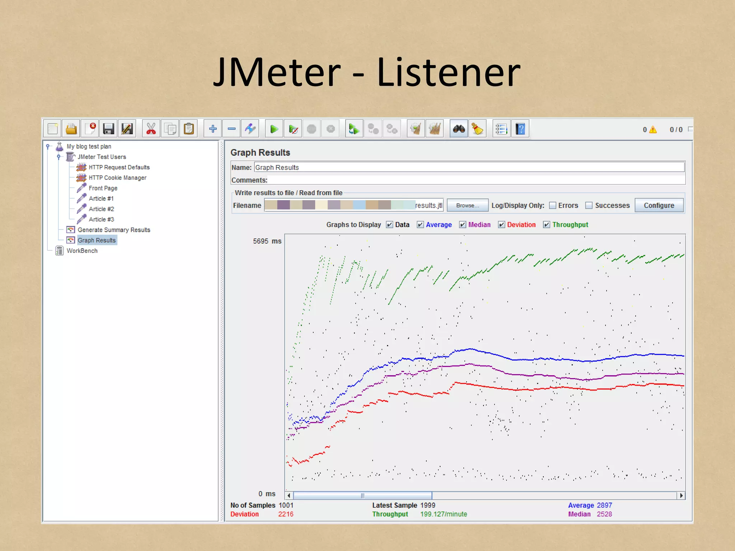Click the Stop test icon
The image size is (735, 551).
(312, 129)
